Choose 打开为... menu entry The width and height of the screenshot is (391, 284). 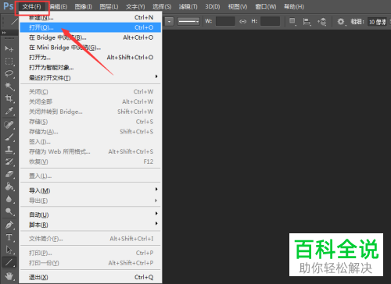(91, 58)
